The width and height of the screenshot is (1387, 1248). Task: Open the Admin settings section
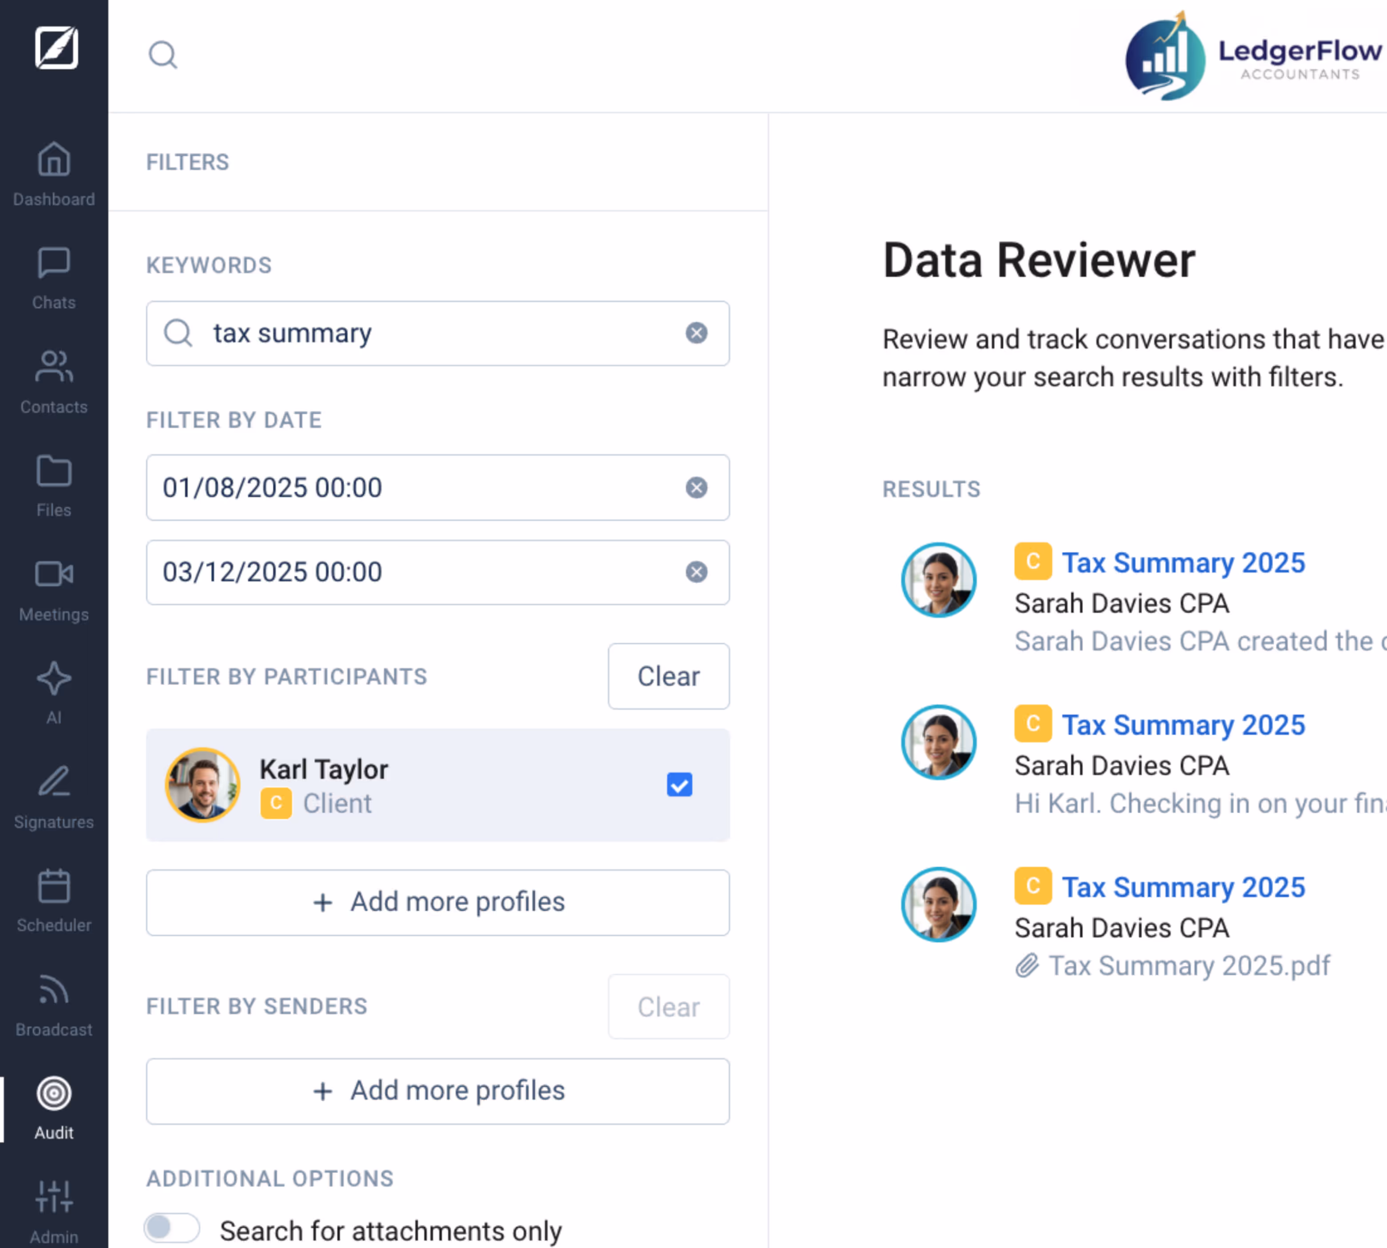(53, 1212)
